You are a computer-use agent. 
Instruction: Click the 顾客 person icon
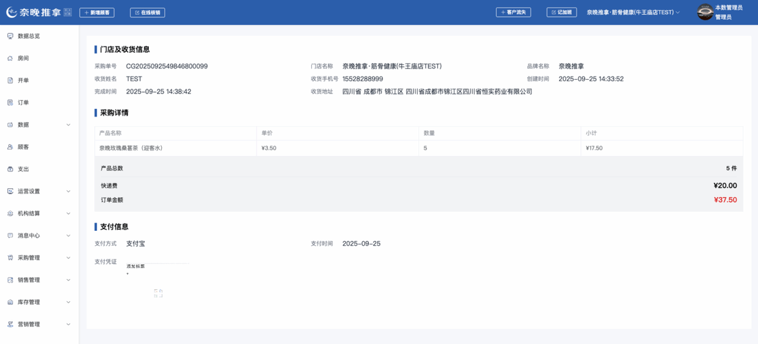pos(10,146)
